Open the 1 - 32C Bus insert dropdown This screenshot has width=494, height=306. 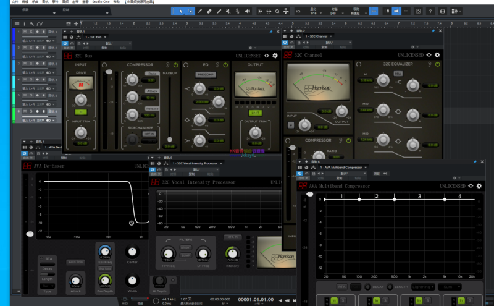pos(96,37)
